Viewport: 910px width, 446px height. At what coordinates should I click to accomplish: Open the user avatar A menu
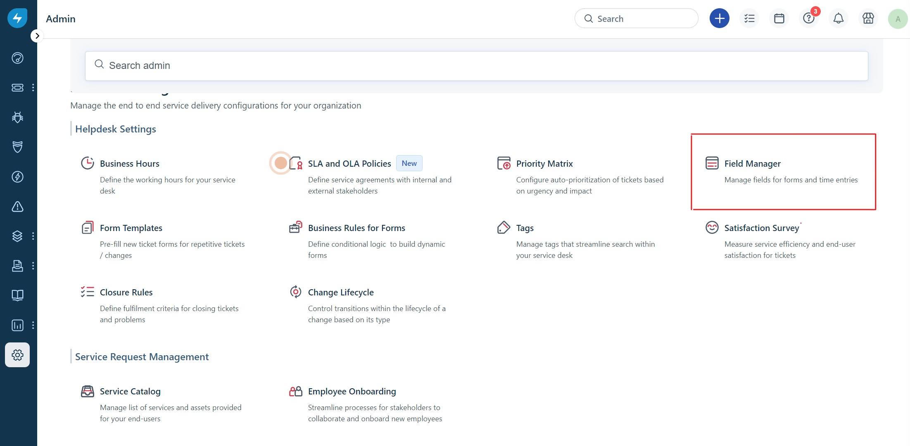(898, 19)
